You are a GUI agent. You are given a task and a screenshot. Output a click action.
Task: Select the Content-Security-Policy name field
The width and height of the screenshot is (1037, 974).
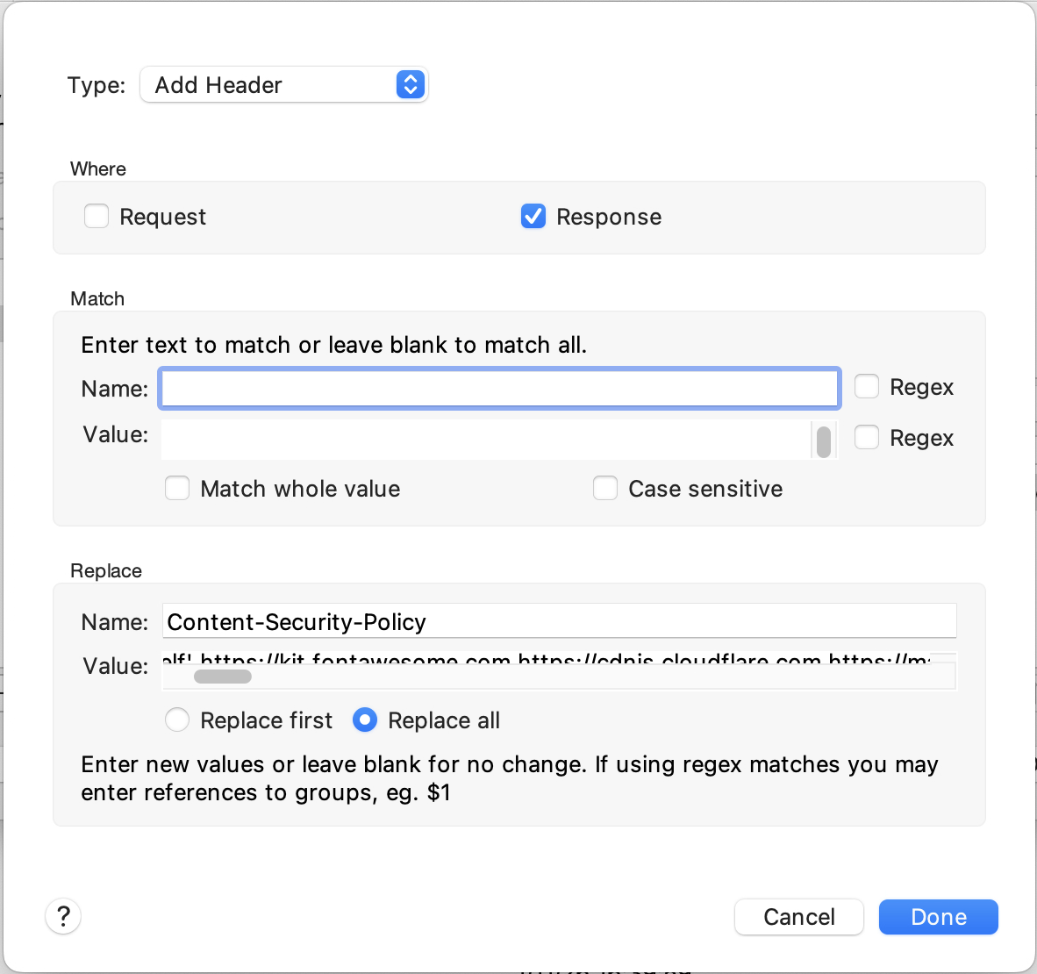pyautogui.click(x=559, y=621)
